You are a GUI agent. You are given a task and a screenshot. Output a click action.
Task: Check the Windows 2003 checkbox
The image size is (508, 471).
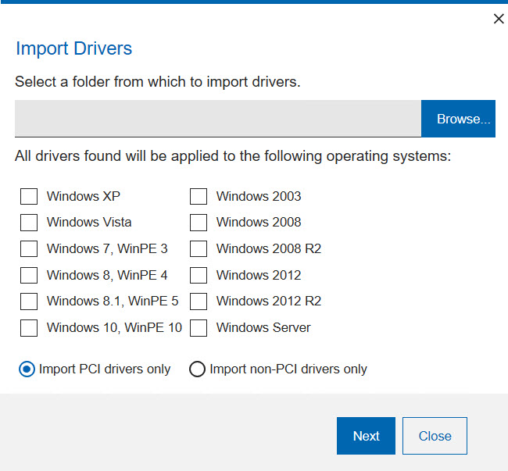[199, 196]
